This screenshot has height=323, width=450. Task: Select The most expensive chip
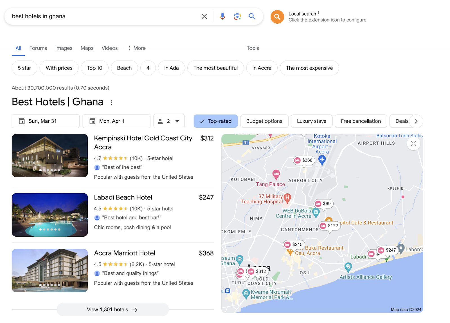click(x=309, y=68)
